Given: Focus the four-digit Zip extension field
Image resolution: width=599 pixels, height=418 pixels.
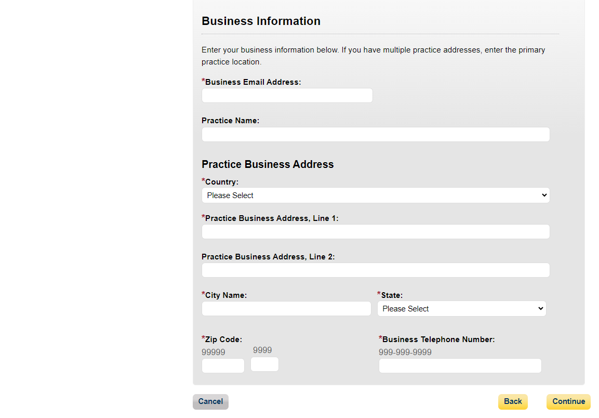Looking at the screenshot, I should tap(264, 364).
